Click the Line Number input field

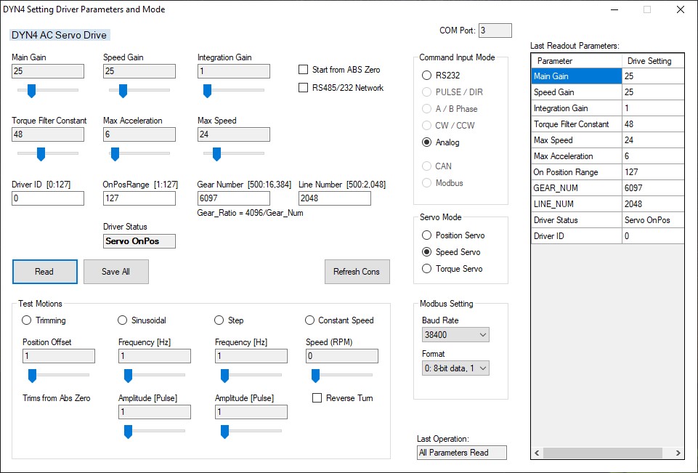point(335,198)
